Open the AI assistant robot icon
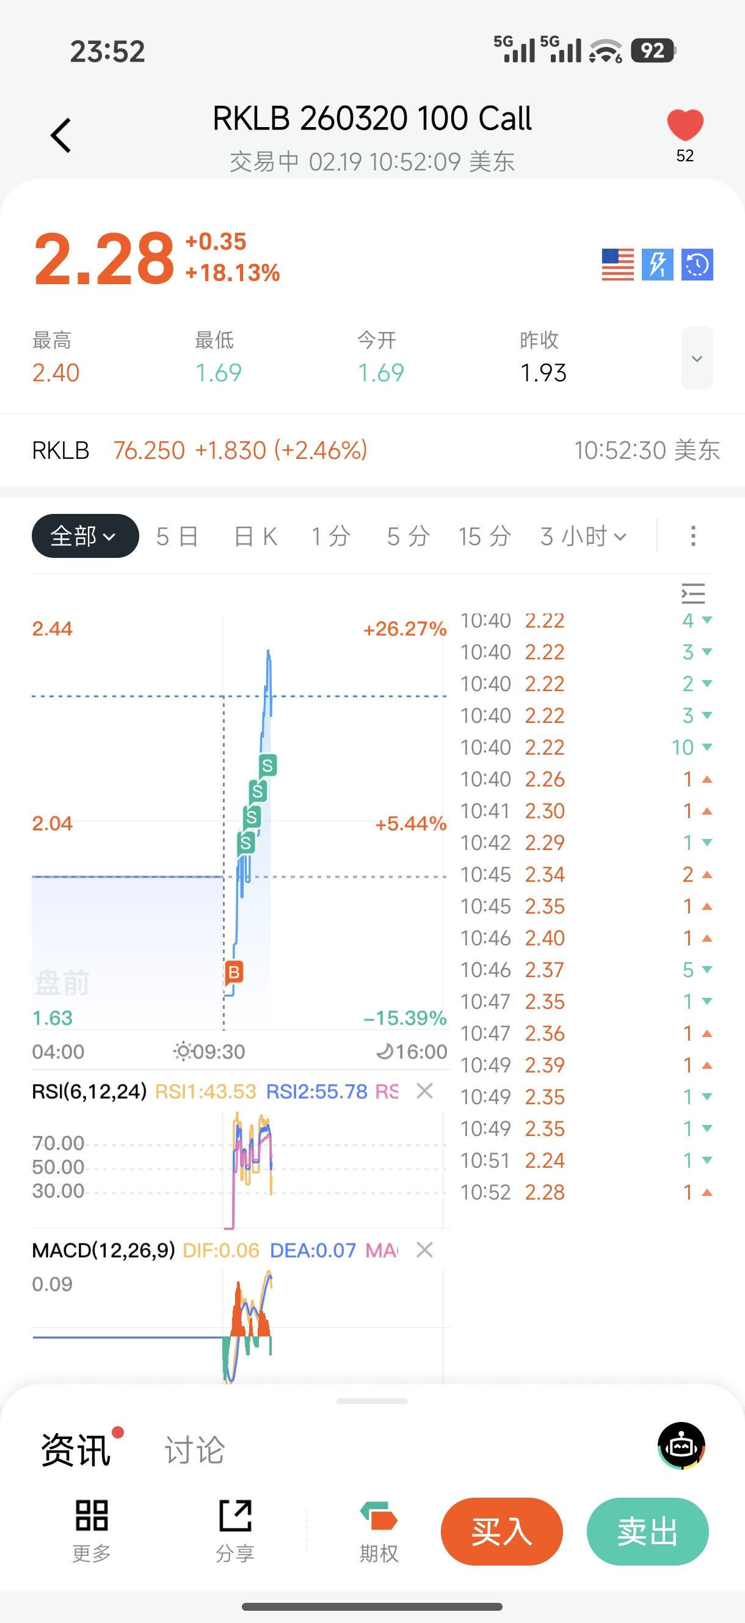 coord(681,1445)
